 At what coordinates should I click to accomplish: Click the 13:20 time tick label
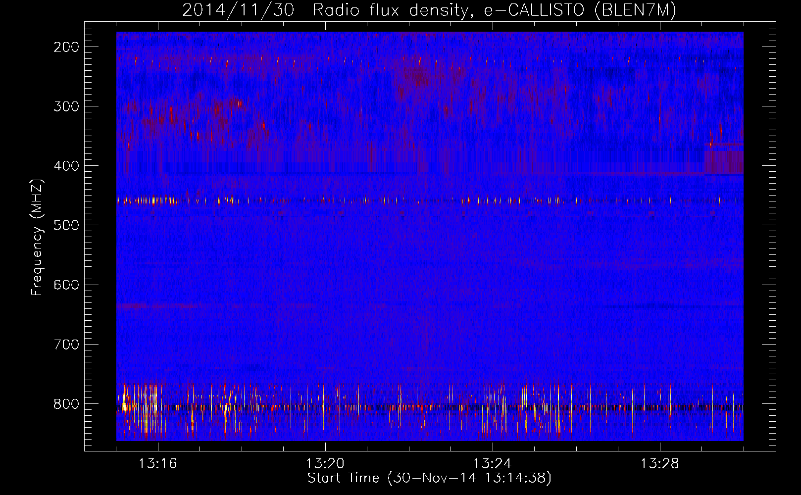click(x=325, y=464)
